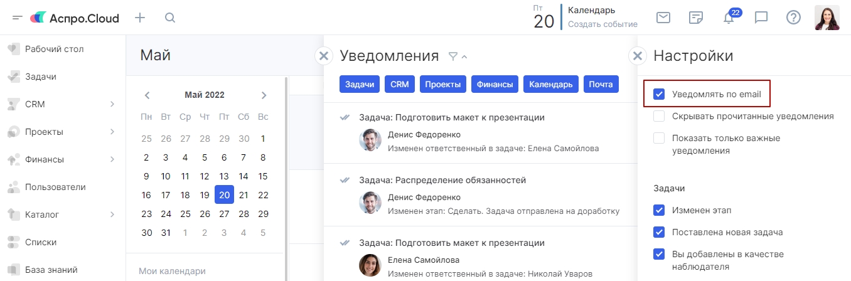Open CRM section in the sidebar
This screenshot has width=851, height=281.
[35, 104]
